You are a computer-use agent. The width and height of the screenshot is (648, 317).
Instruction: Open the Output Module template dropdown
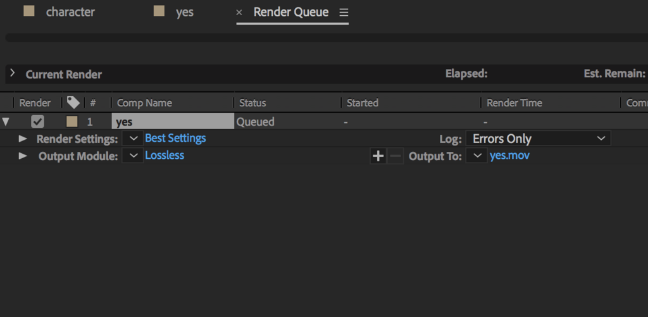[133, 156]
